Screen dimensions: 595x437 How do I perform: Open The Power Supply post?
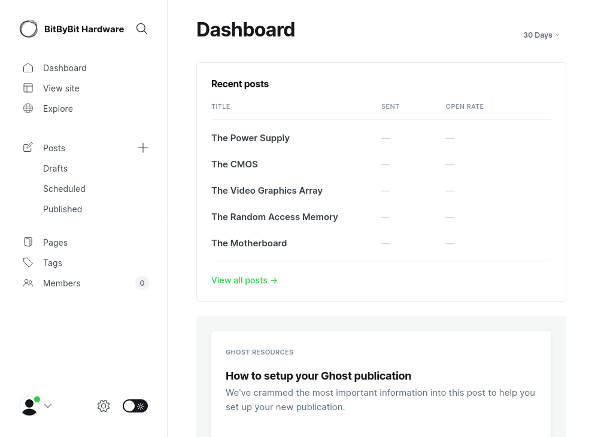click(250, 138)
